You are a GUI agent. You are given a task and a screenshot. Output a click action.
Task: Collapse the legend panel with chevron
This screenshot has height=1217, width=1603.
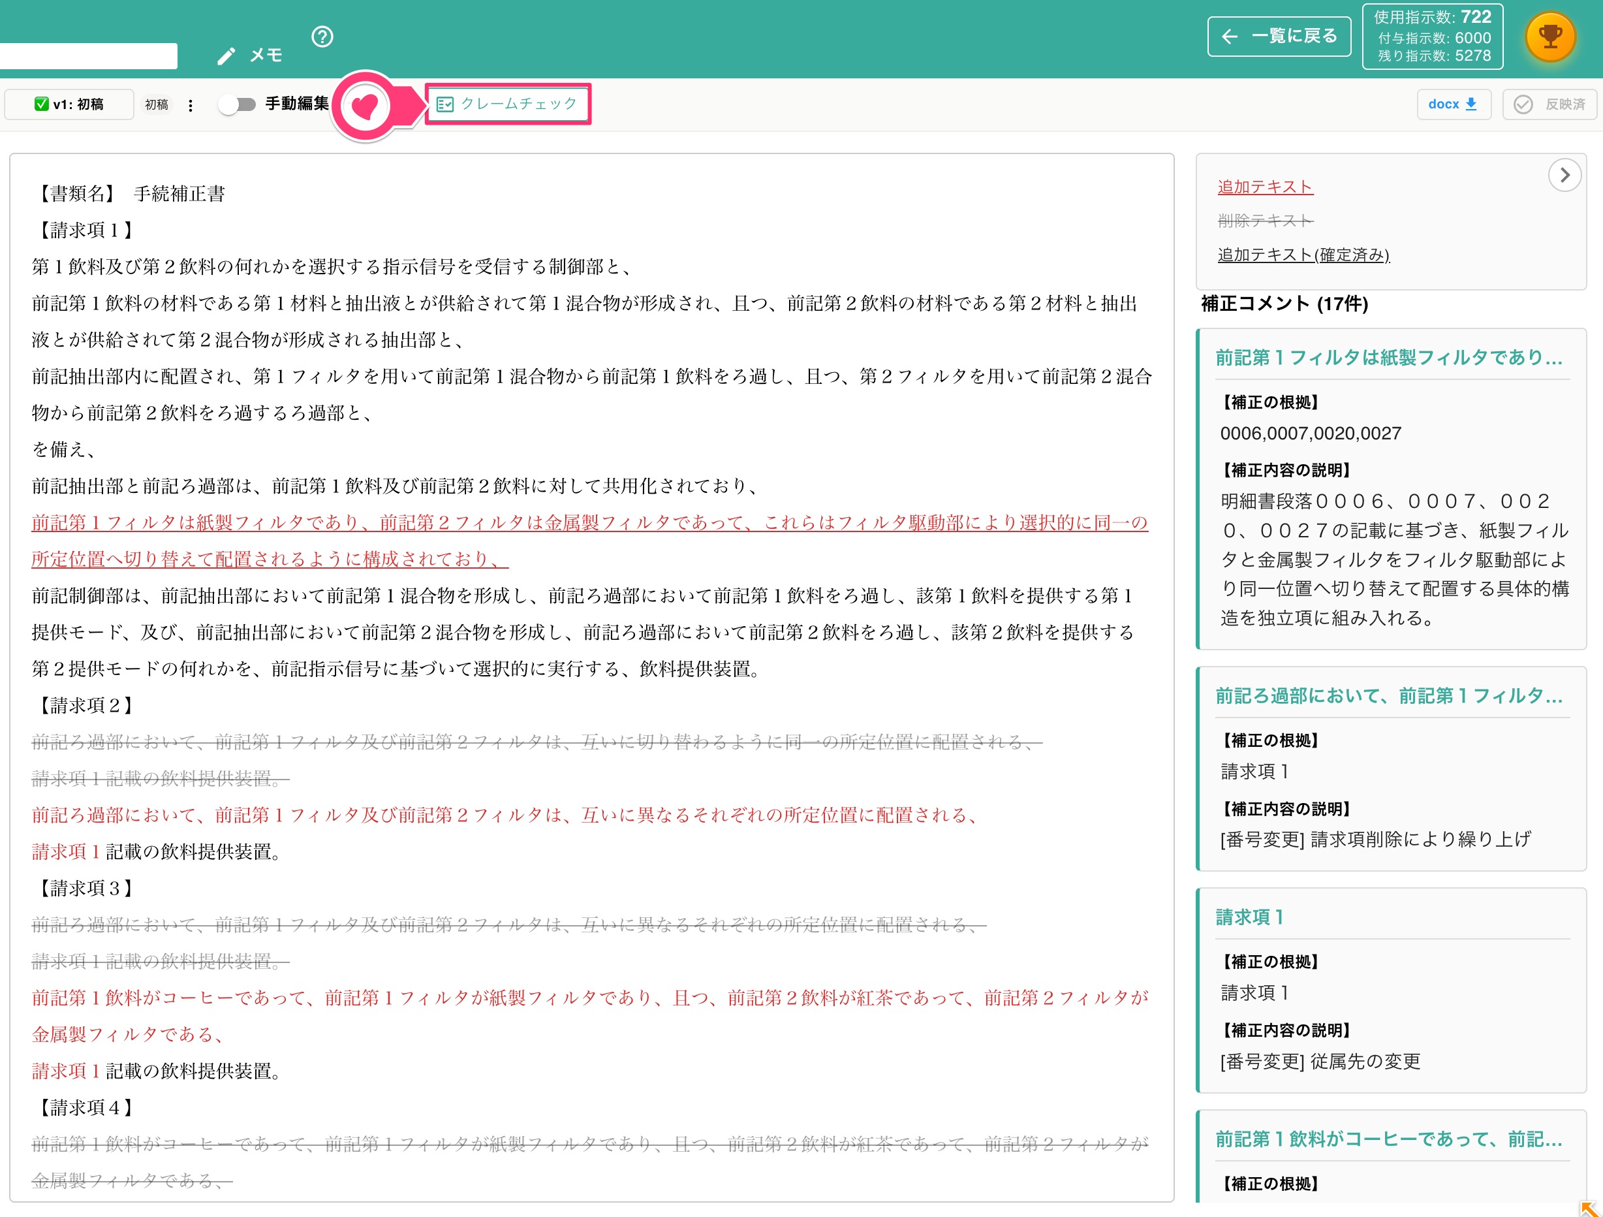pos(1564,176)
